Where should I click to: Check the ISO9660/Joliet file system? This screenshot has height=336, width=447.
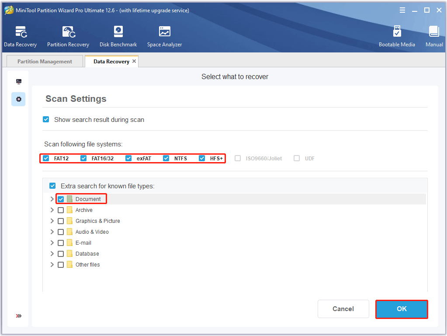coord(238,158)
